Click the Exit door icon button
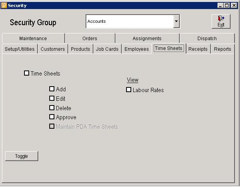Screen dimensions: 240x187 [x=221, y=21]
